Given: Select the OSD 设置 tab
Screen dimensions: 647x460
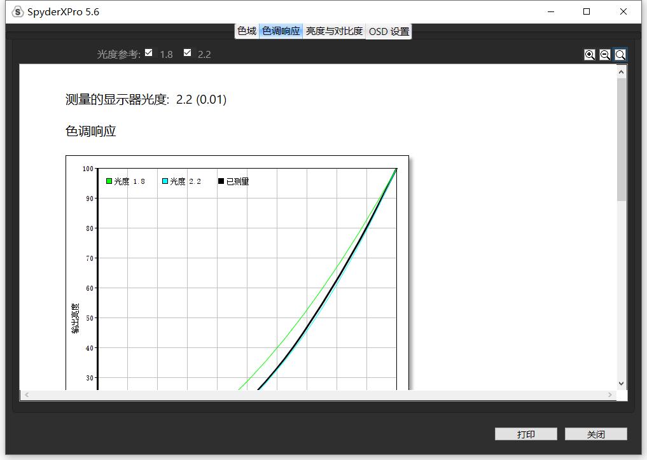Looking at the screenshot, I should tap(388, 31).
